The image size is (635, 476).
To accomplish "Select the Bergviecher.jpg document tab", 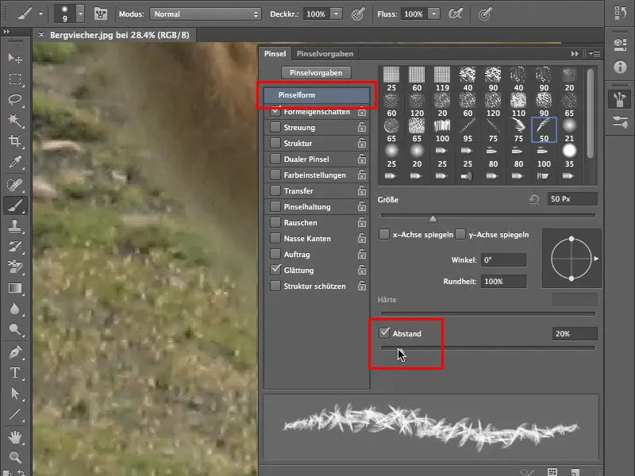I will [x=119, y=36].
